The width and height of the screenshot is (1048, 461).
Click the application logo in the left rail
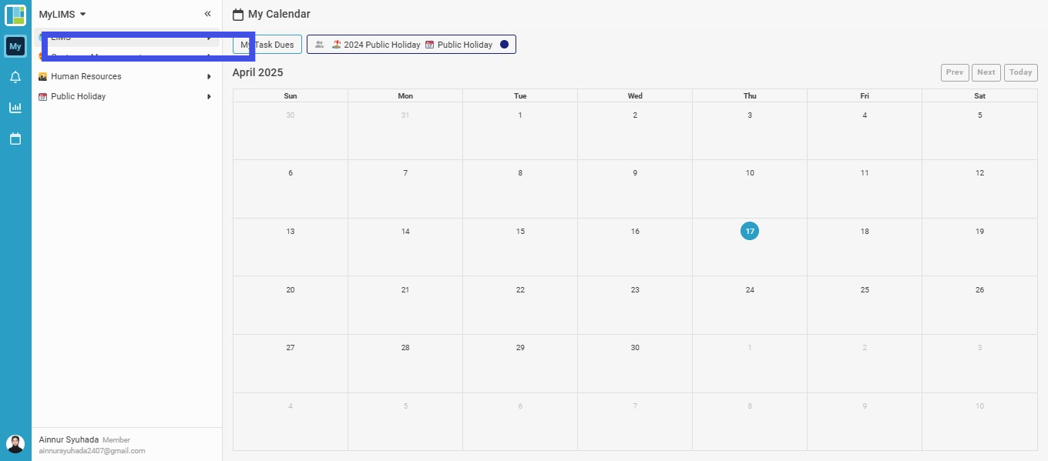click(15, 15)
